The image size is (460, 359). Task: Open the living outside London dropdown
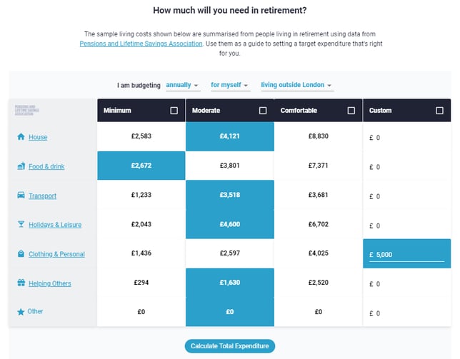coord(297,85)
